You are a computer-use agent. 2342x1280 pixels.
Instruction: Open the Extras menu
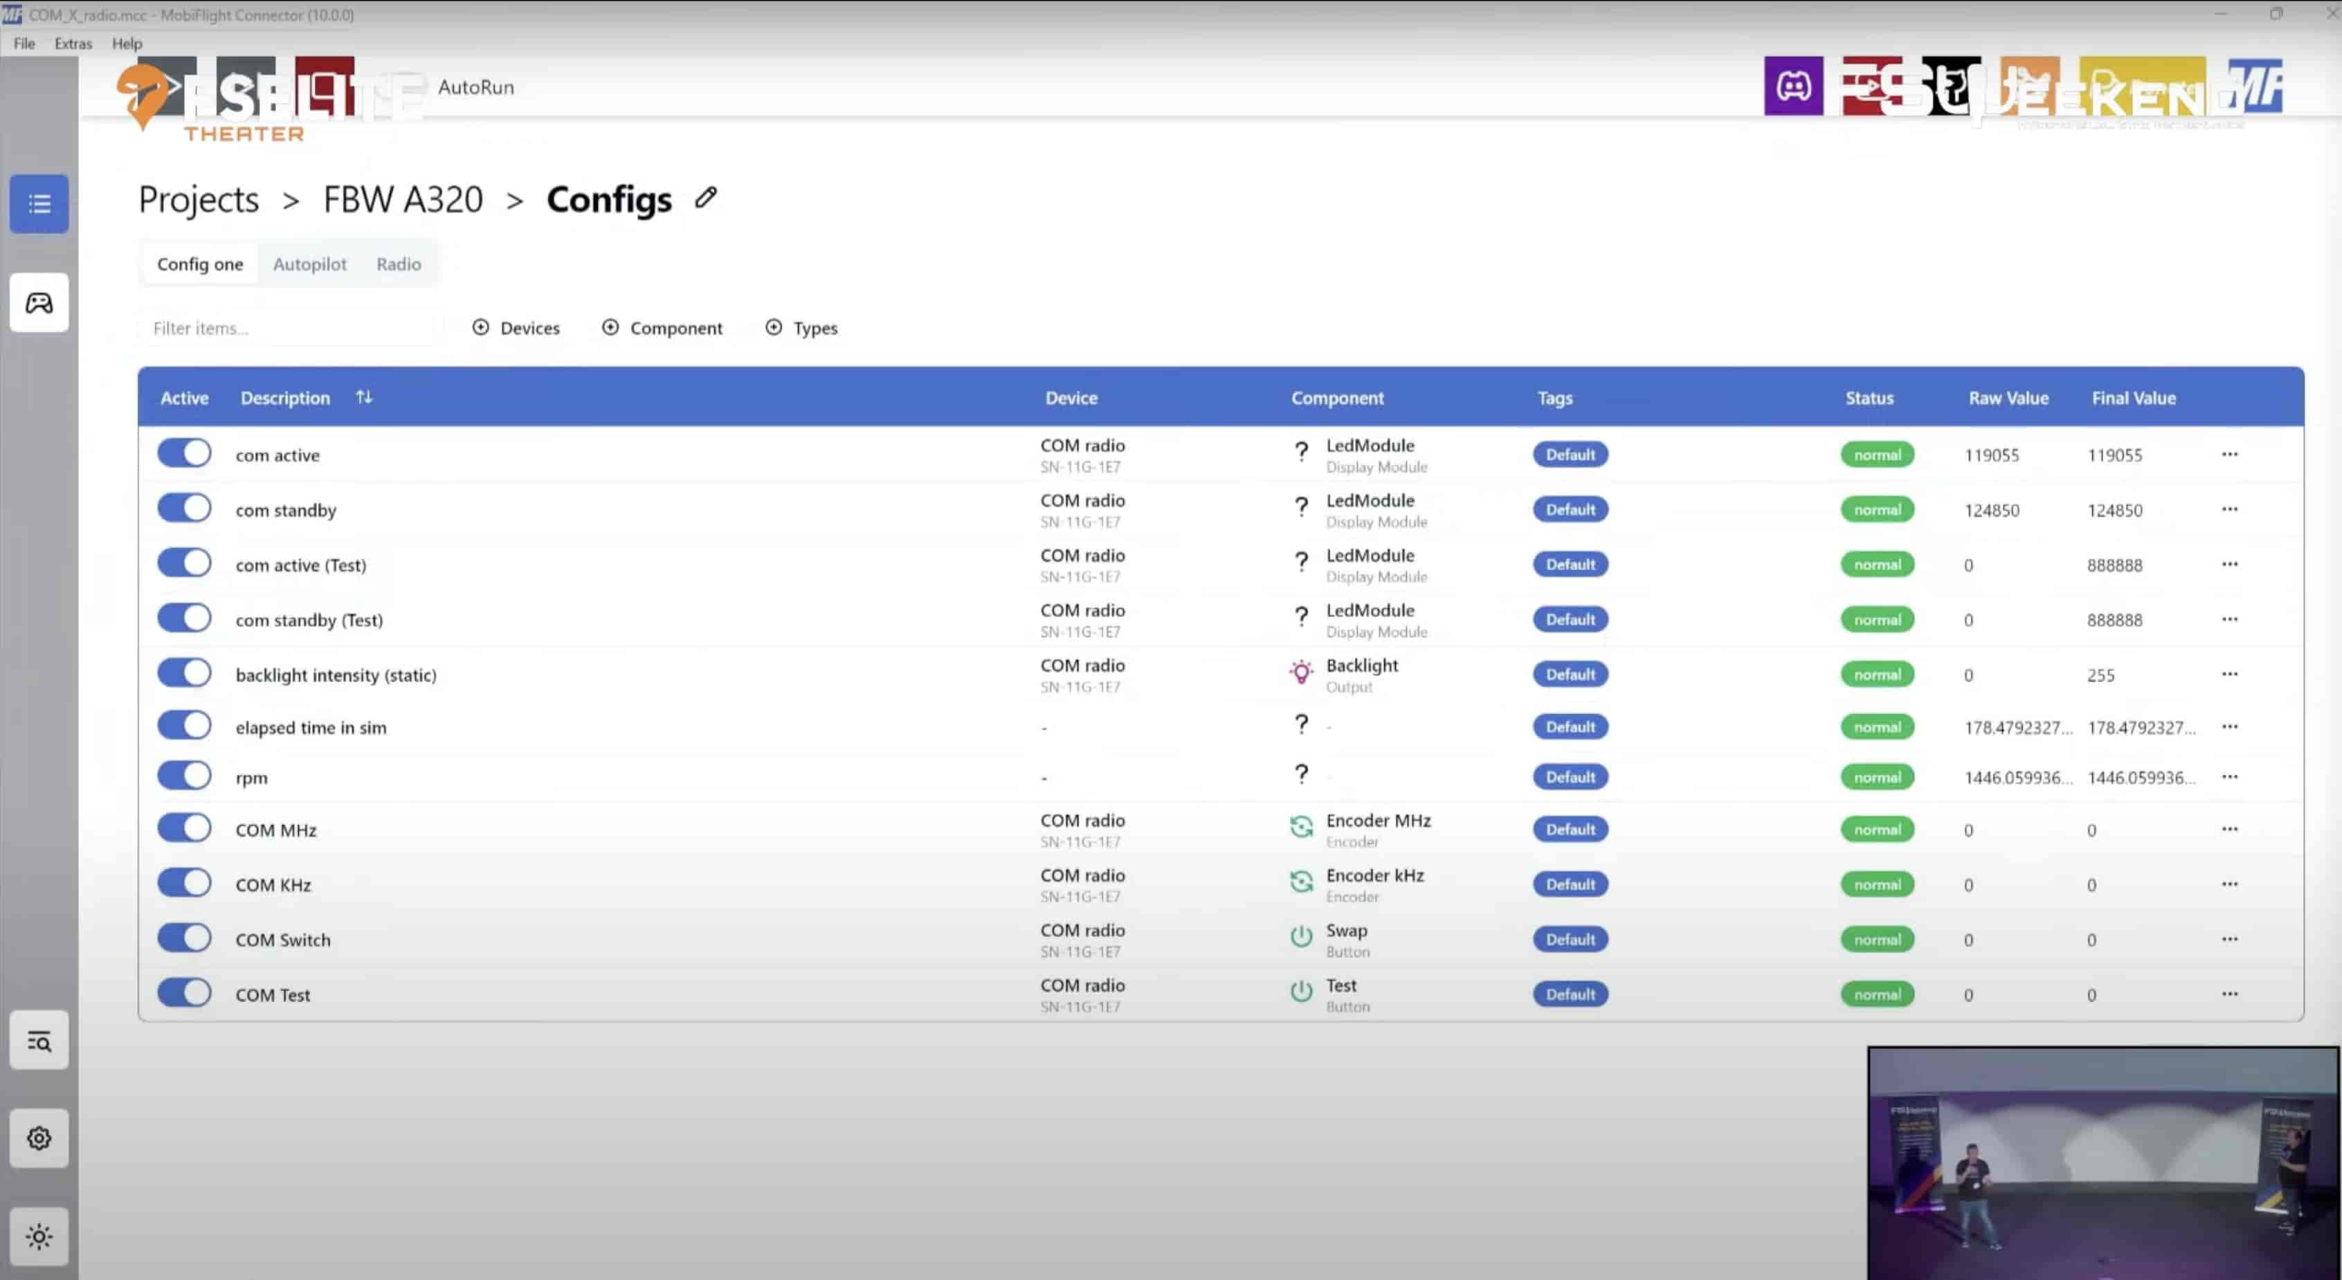click(73, 43)
